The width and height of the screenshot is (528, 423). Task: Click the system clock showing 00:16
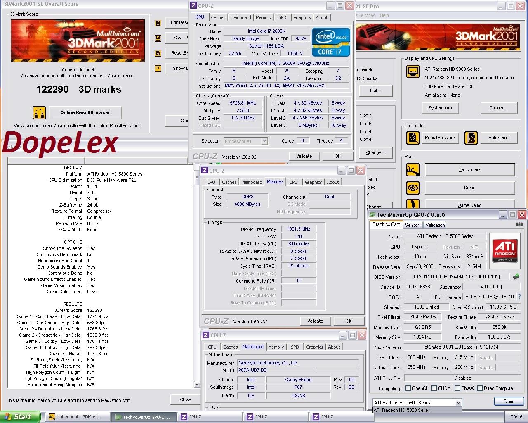click(x=516, y=417)
